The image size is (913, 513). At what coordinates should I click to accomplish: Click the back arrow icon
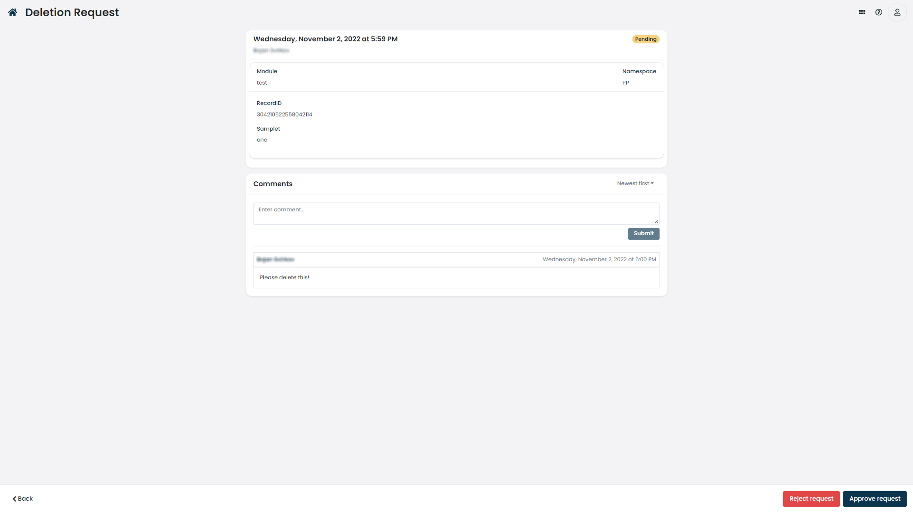(14, 499)
